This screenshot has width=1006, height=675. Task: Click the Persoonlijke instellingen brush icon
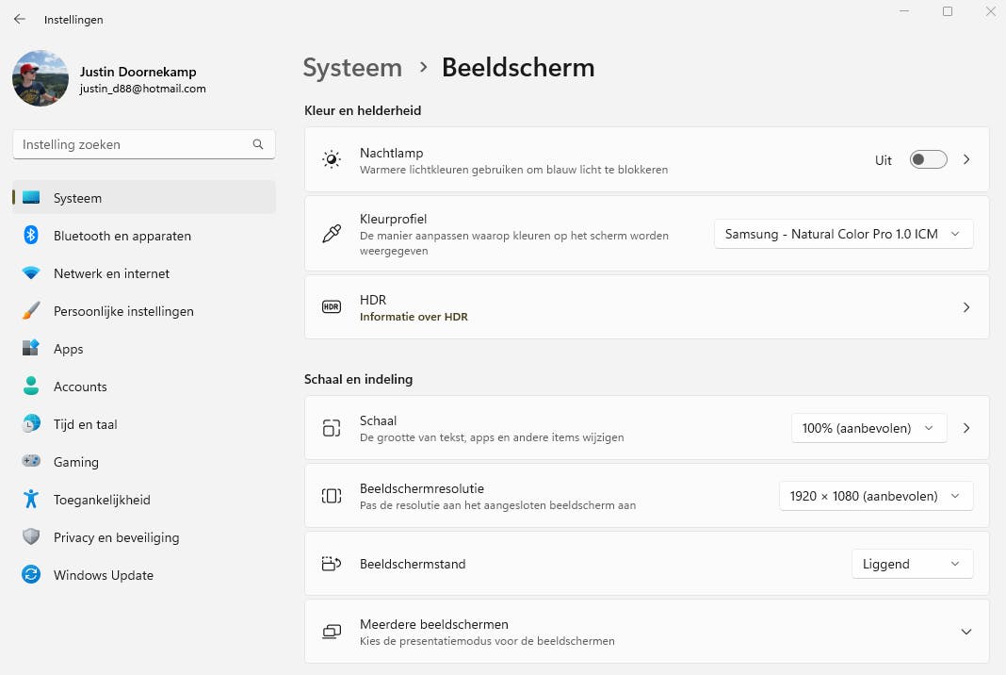[31, 311]
